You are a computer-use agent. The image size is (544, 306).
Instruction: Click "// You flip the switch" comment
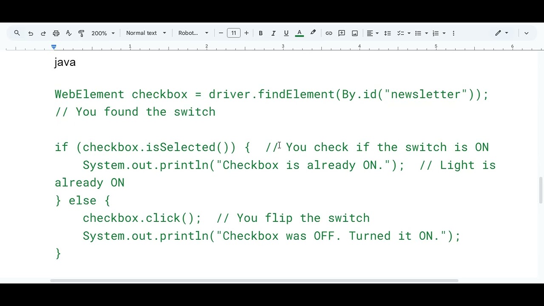coord(293,218)
